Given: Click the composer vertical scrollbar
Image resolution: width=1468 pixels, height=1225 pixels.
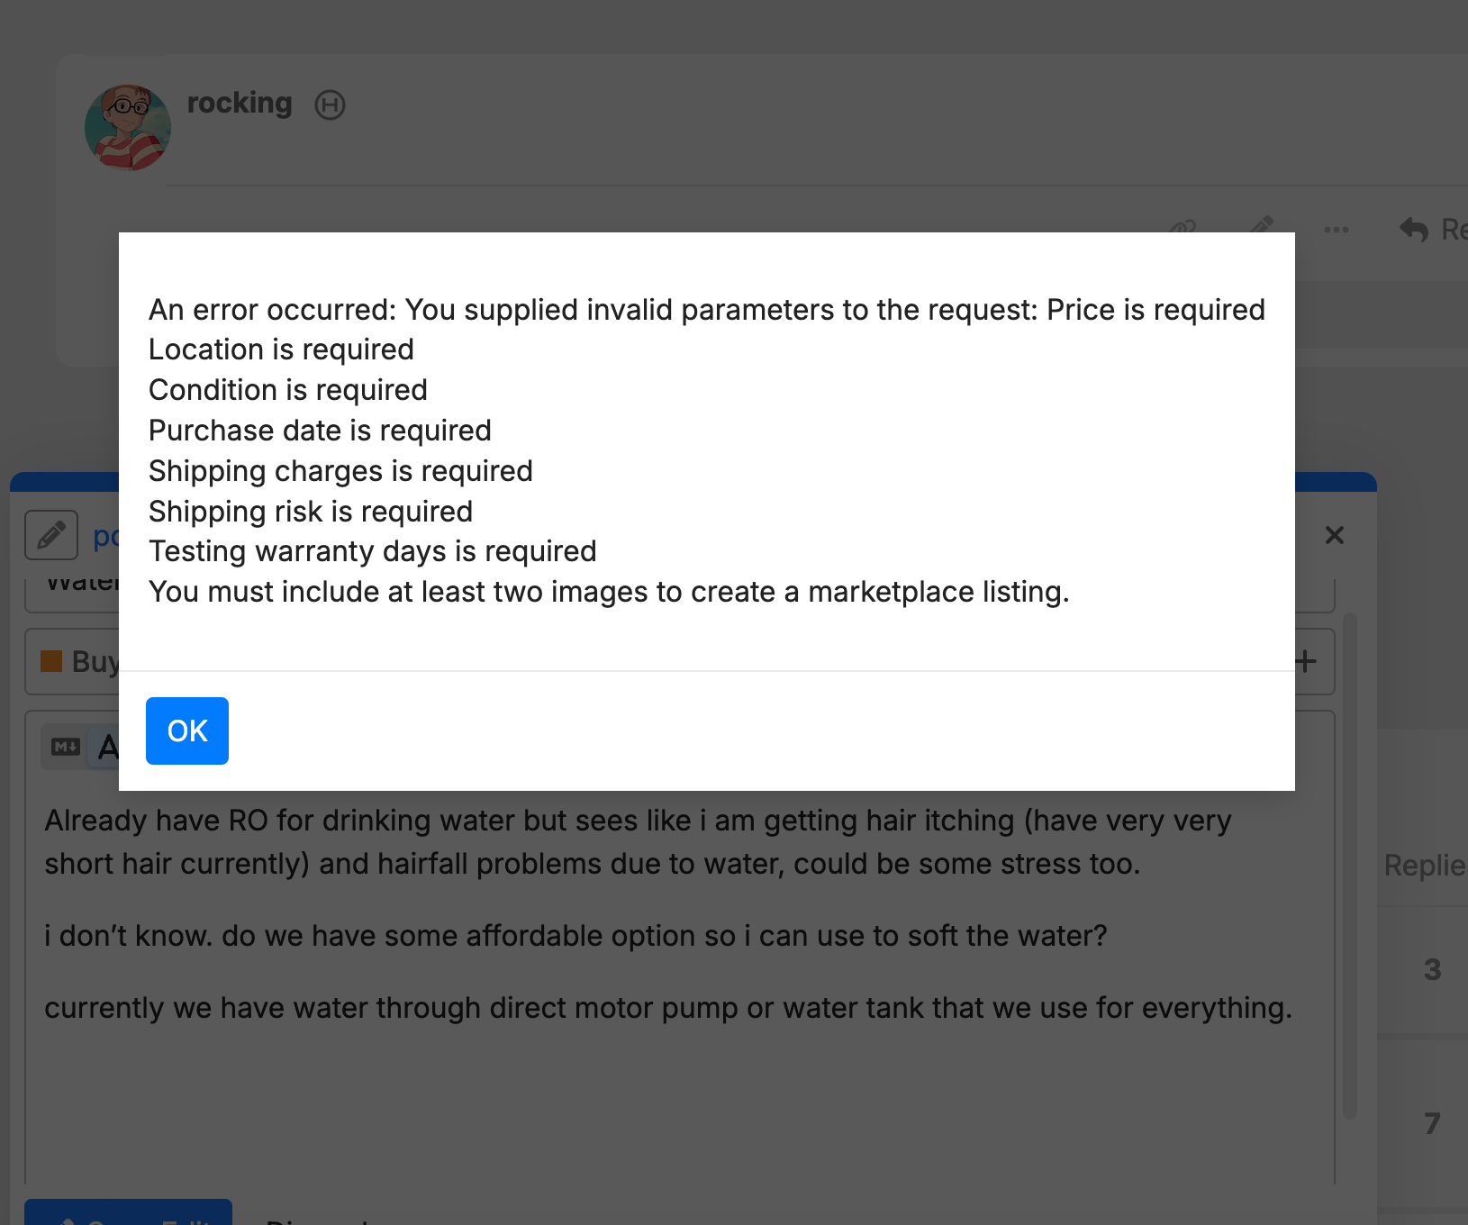Looking at the screenshot, I should 1350,865.
